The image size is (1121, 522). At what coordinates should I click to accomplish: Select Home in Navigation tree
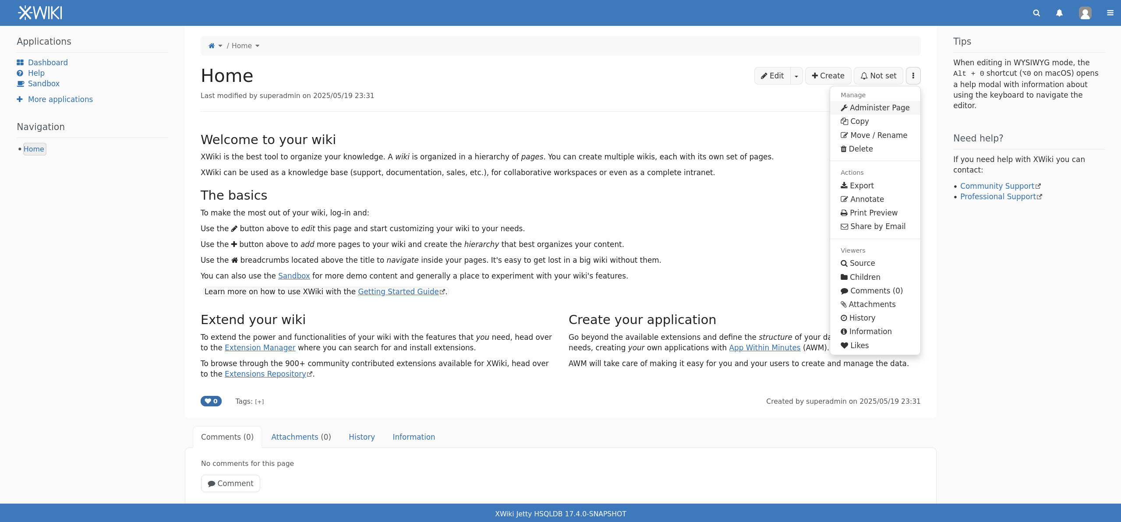pos(34,149)
